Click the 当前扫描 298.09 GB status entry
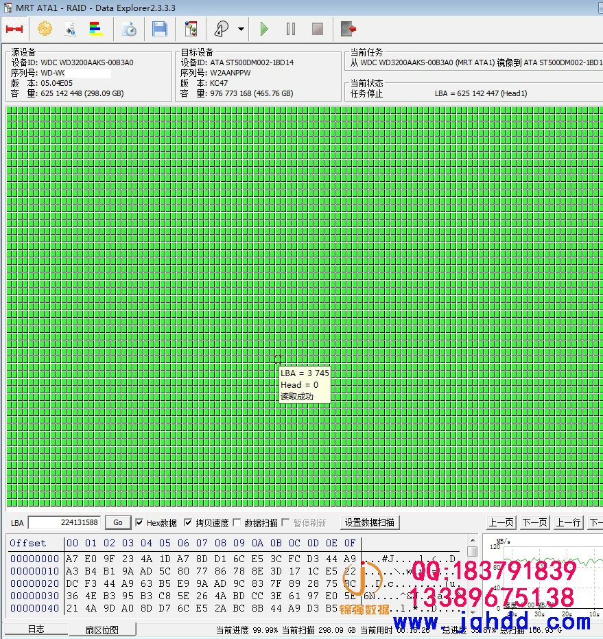The height and width of the screenshot is (639, 603). (319, 630)
